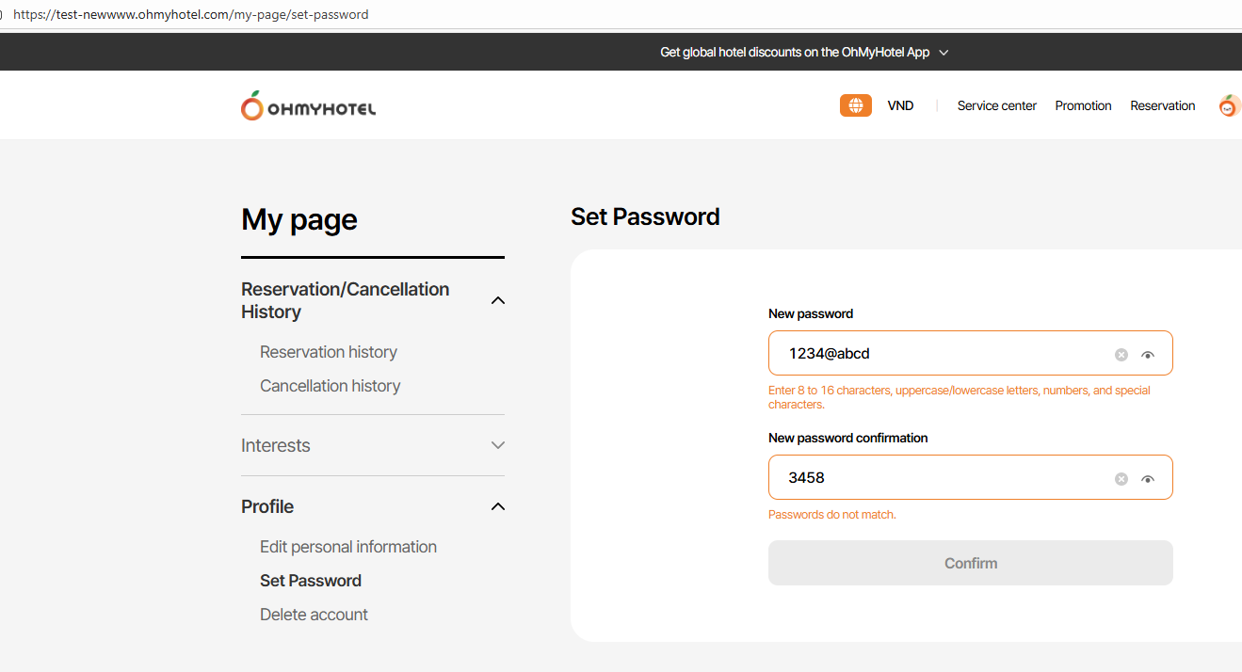Screen dimensions: 1242x672
Task: Expand the app discount banner chevron
Action: (944, 53)
